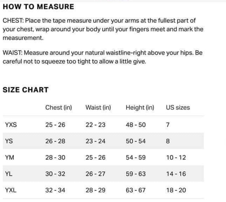
Task: Click the YM size row label
Action: (9, 157)
